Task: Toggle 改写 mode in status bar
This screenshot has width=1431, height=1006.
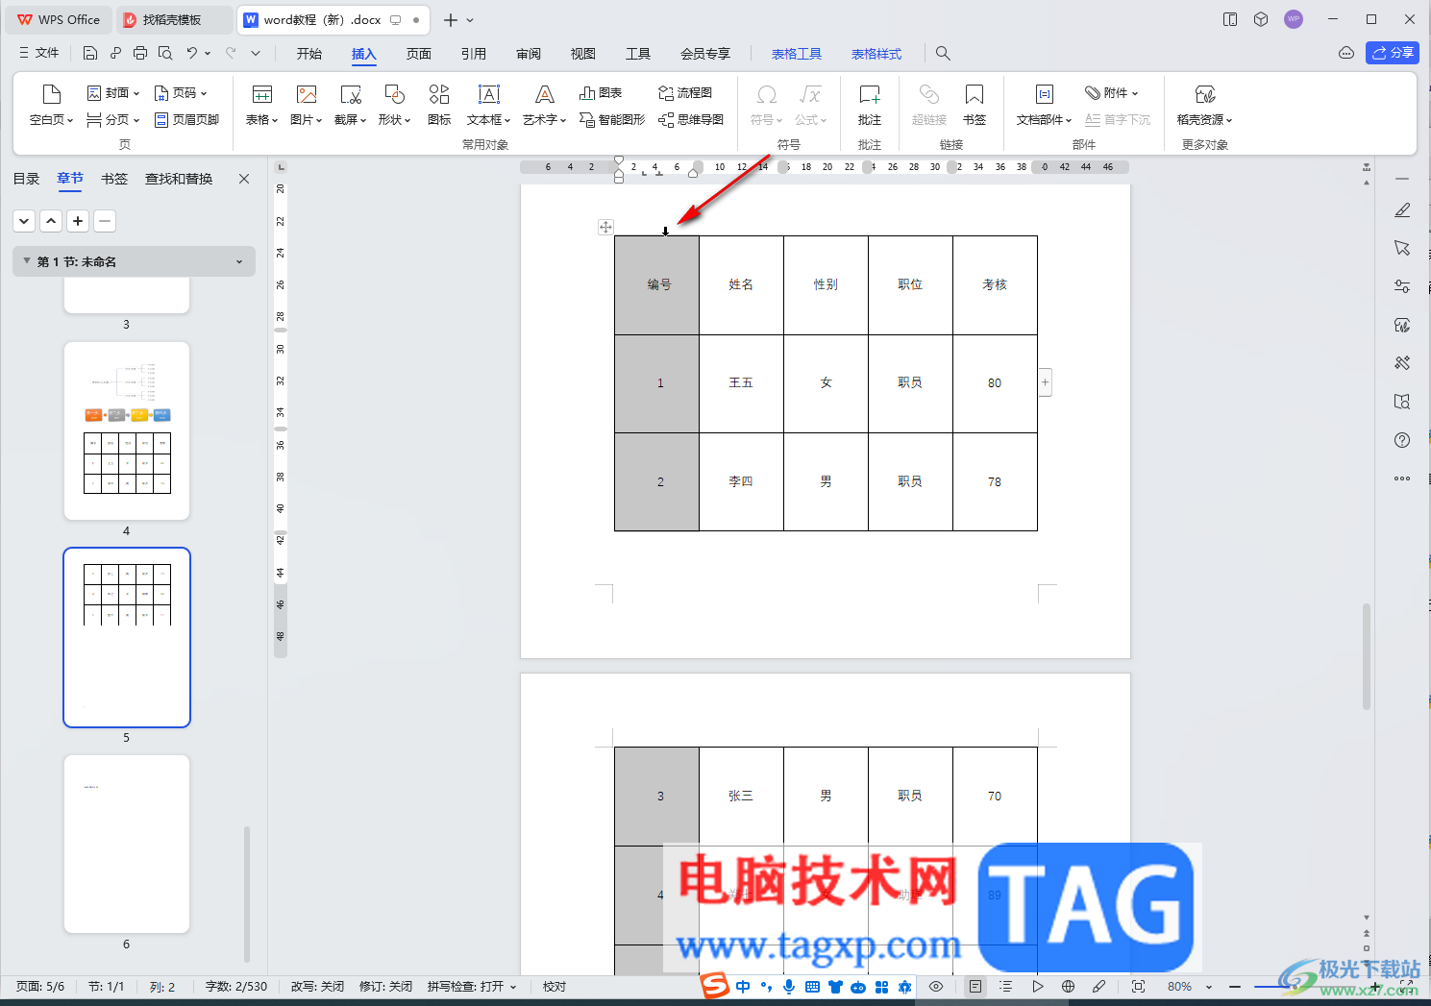Action: click(317, 987)
